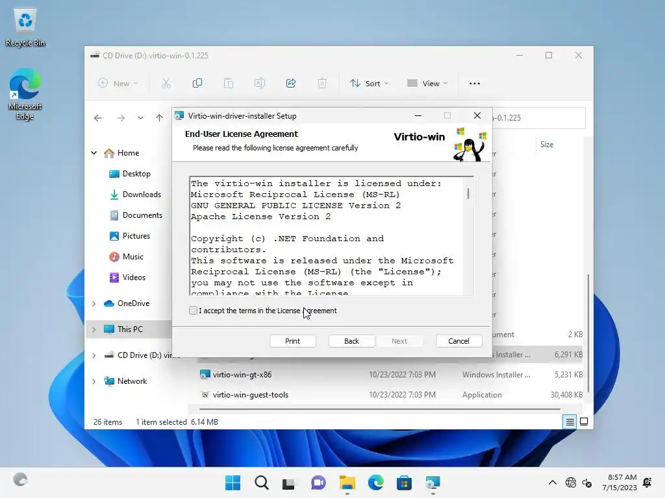Click the volume tray icon
Viewport: 665px width, 498px height.
click(587, 482)
